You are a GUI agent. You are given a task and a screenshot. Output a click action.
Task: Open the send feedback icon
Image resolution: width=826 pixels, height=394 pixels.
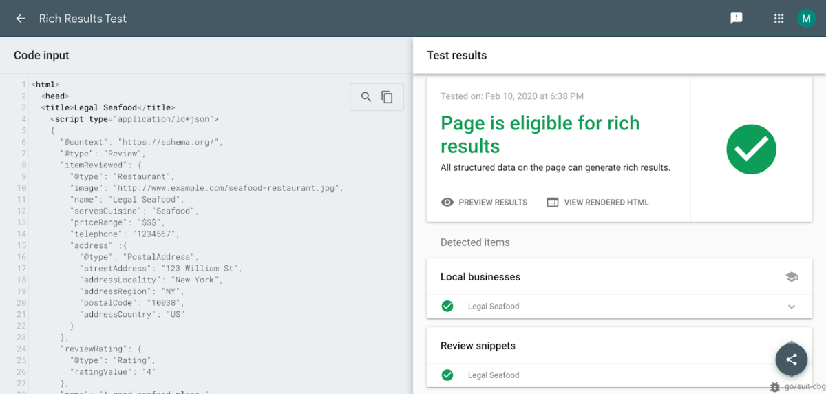tap(737, 19)
